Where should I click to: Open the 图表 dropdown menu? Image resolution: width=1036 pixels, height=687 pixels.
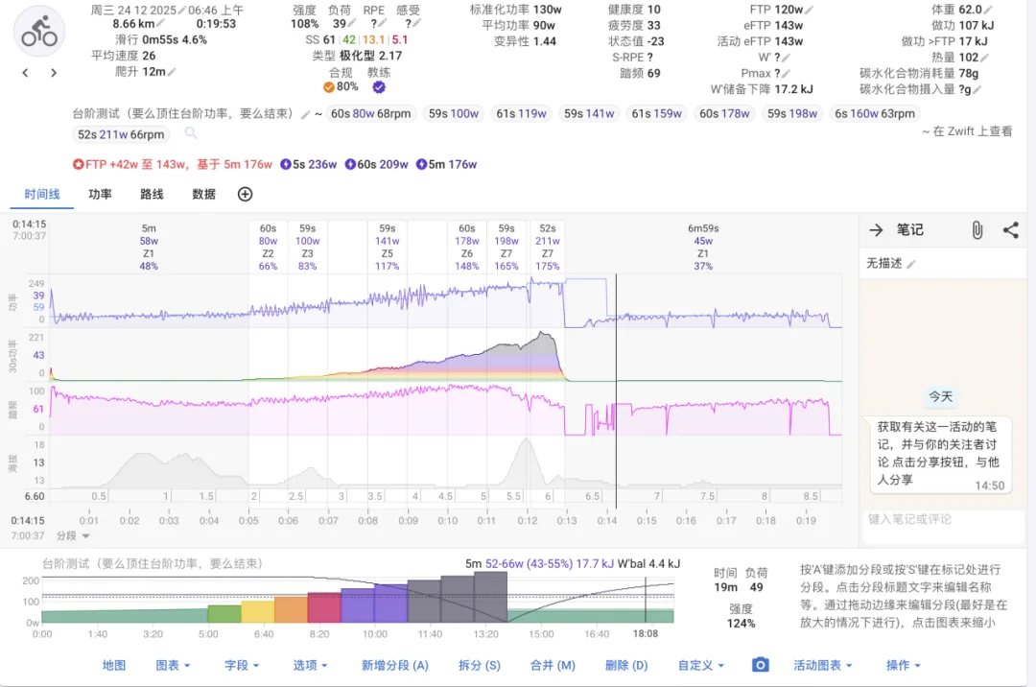tap(173, 665)
